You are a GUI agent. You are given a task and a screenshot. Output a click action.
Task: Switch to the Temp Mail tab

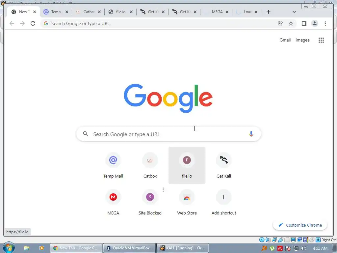[56, 12]
